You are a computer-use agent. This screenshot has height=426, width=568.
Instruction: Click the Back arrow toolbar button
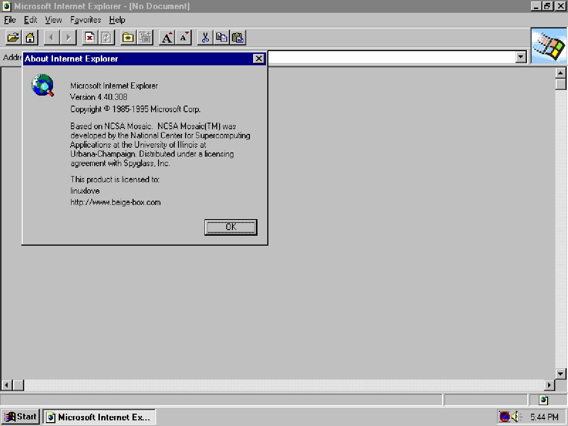pos(52,37)
